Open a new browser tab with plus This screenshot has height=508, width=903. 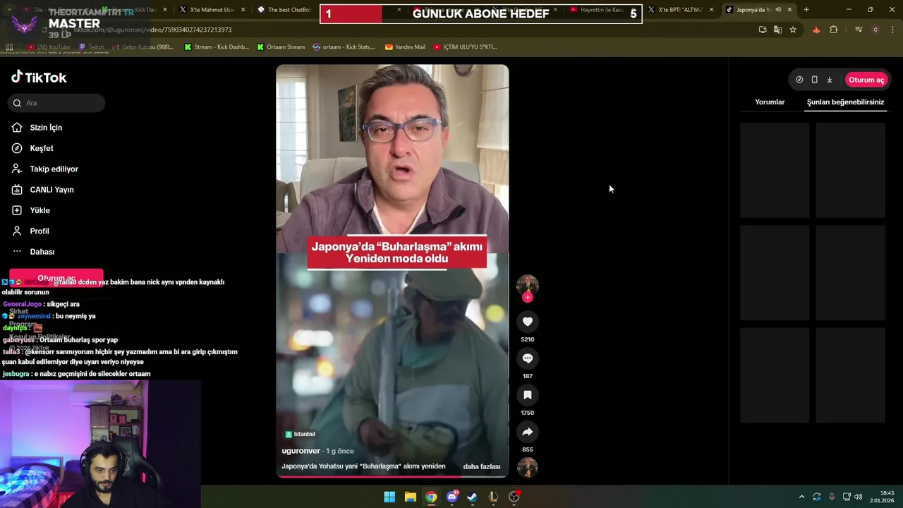coord(806,10)
